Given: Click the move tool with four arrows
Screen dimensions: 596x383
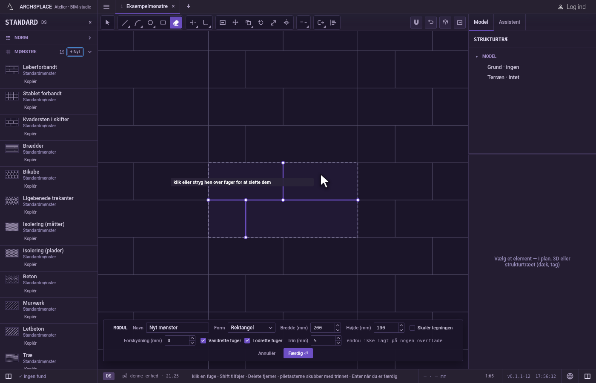Looking at the screenshot, I should click(235, 23).
